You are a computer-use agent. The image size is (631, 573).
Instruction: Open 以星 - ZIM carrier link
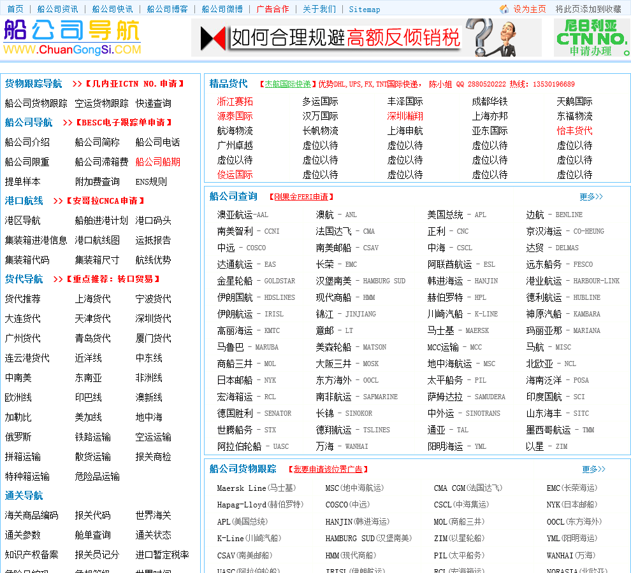click(x=546, y=446)
